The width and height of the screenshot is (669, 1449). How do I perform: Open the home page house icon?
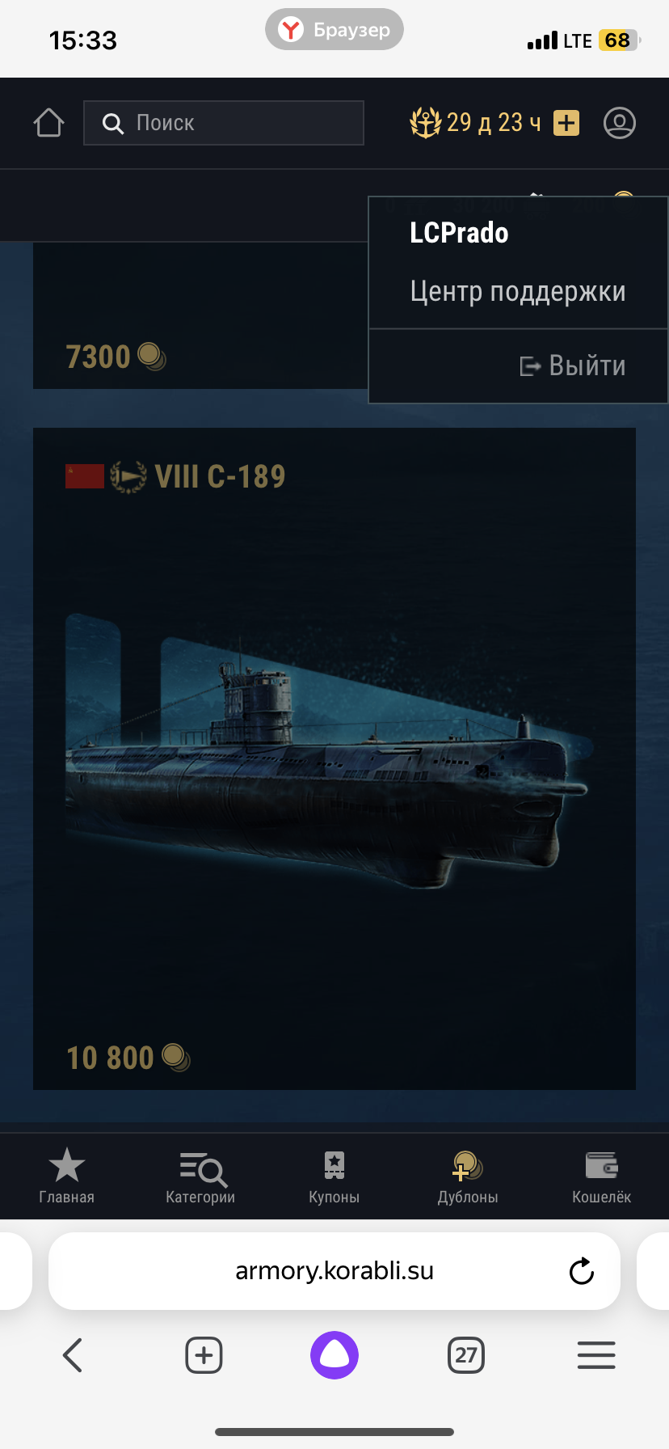pyautogui.click(x=48, y=123)
